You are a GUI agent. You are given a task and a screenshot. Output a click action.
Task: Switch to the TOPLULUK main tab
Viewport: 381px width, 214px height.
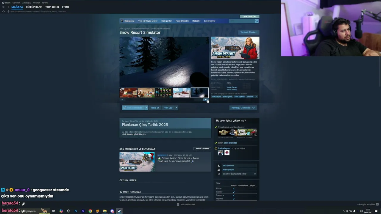(52, 7)
